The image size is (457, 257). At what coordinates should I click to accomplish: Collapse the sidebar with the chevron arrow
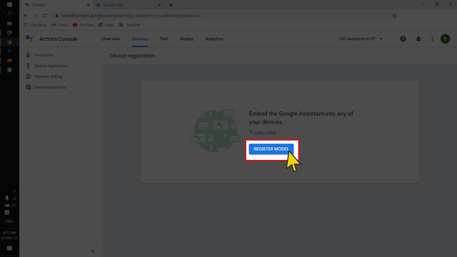point(93,251)
